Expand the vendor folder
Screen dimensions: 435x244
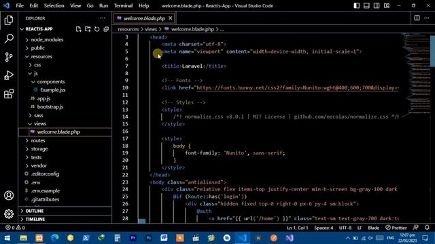click(x=65, y=165)
